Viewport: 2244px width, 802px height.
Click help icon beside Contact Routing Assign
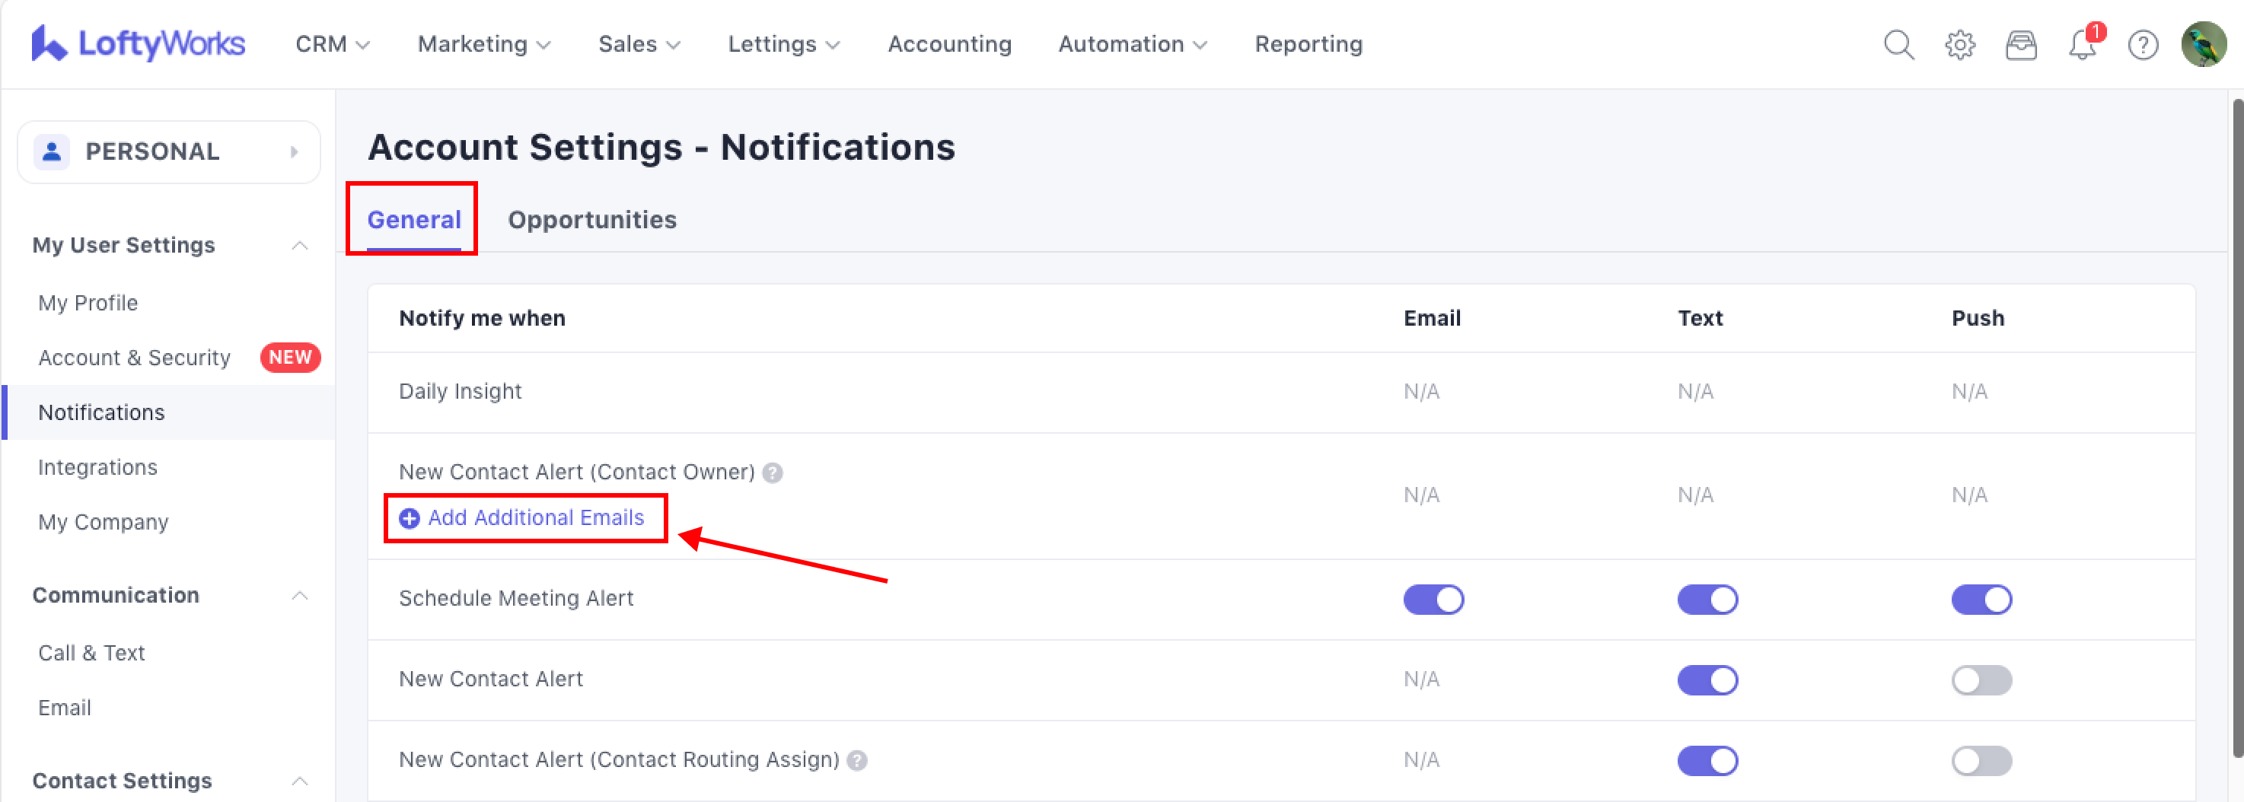[857, 761]
